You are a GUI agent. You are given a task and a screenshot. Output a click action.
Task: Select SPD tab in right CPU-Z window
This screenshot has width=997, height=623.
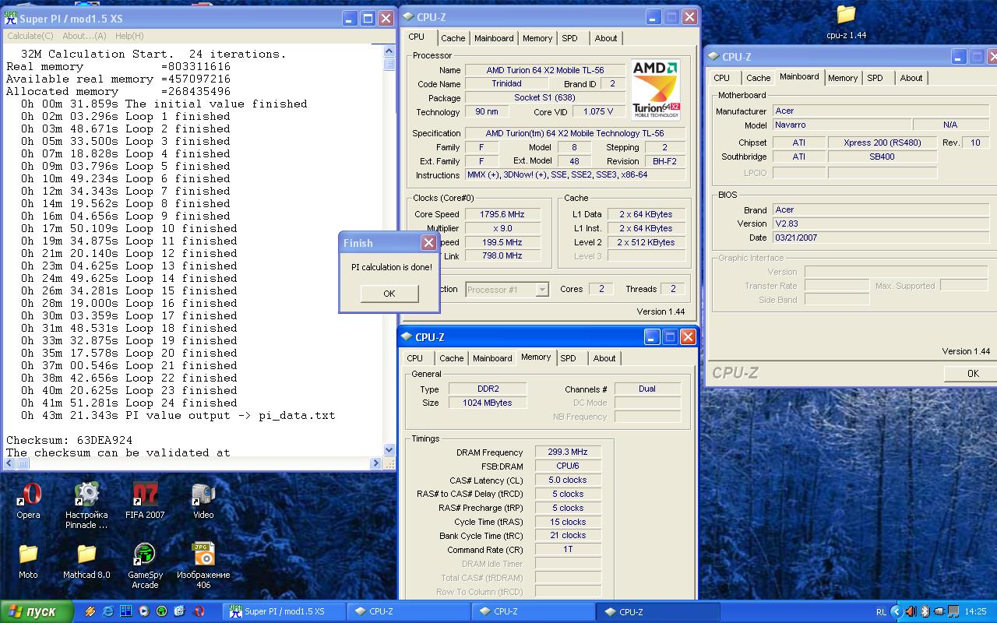click(x=875, y=78)
